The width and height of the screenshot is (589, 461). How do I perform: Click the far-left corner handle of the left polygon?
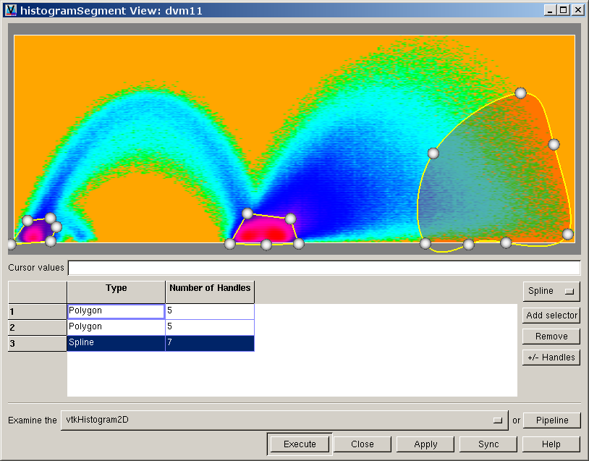point(12,245)
